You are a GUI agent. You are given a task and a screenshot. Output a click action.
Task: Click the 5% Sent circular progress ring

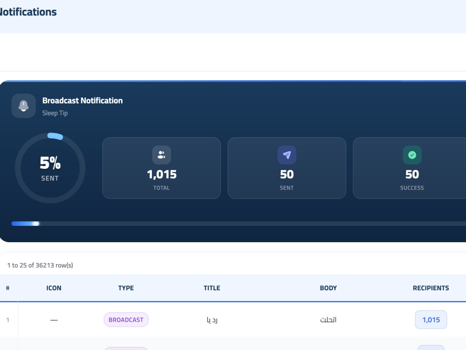[50, 168]
